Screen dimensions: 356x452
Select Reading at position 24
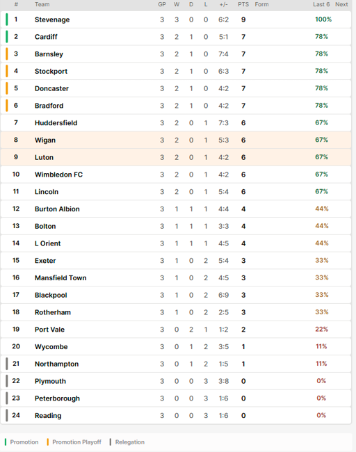(48, 416)
